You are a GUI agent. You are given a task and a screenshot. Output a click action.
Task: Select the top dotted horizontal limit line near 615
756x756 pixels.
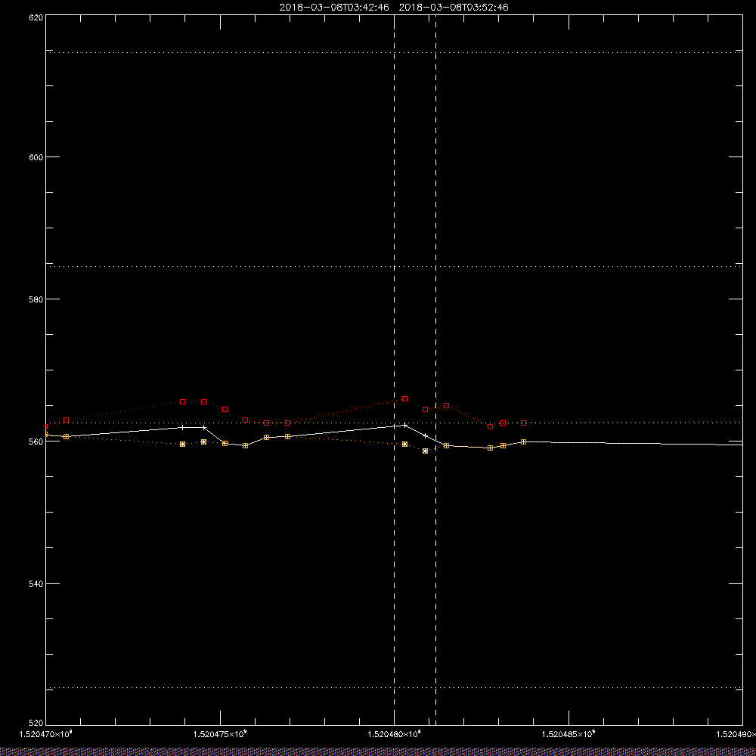pyautogui.click(x=394, y=52)
